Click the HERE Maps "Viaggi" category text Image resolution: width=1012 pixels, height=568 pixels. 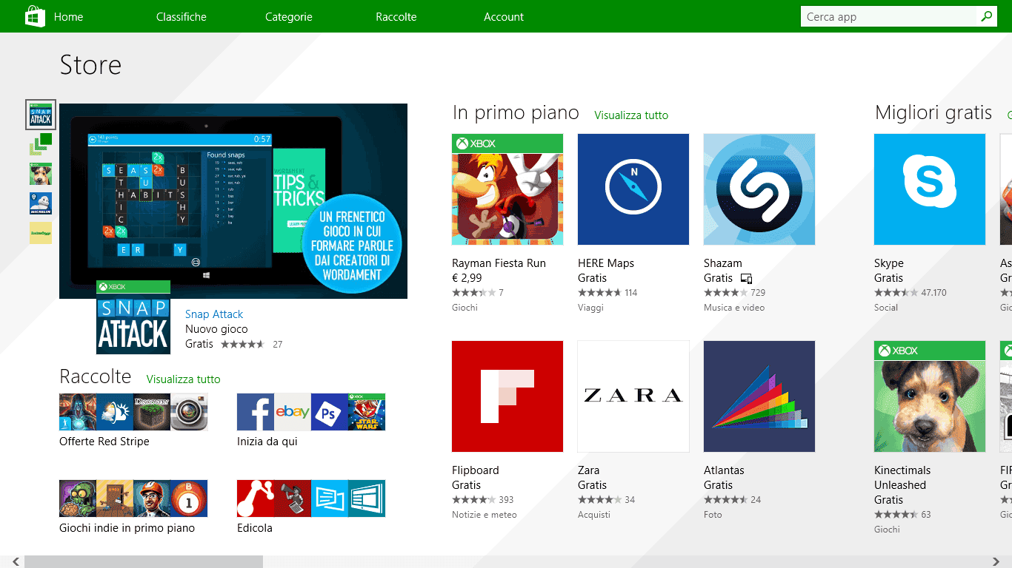pyautogui.click(x=590, y=308)
